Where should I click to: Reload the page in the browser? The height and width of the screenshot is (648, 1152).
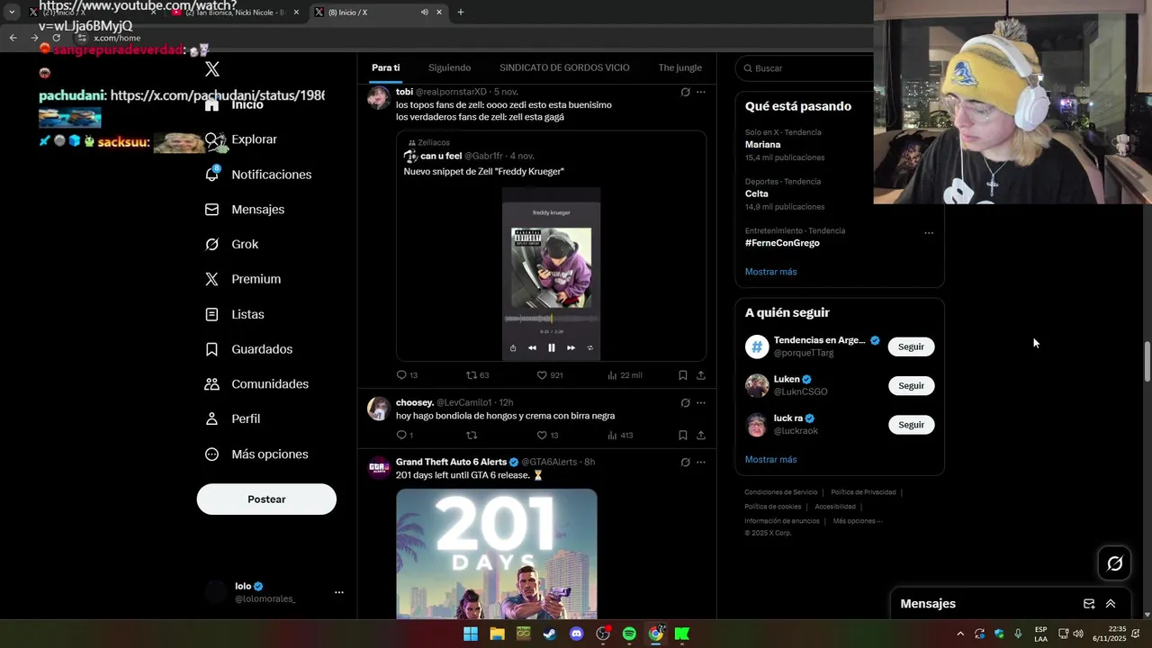coord(56,38)
